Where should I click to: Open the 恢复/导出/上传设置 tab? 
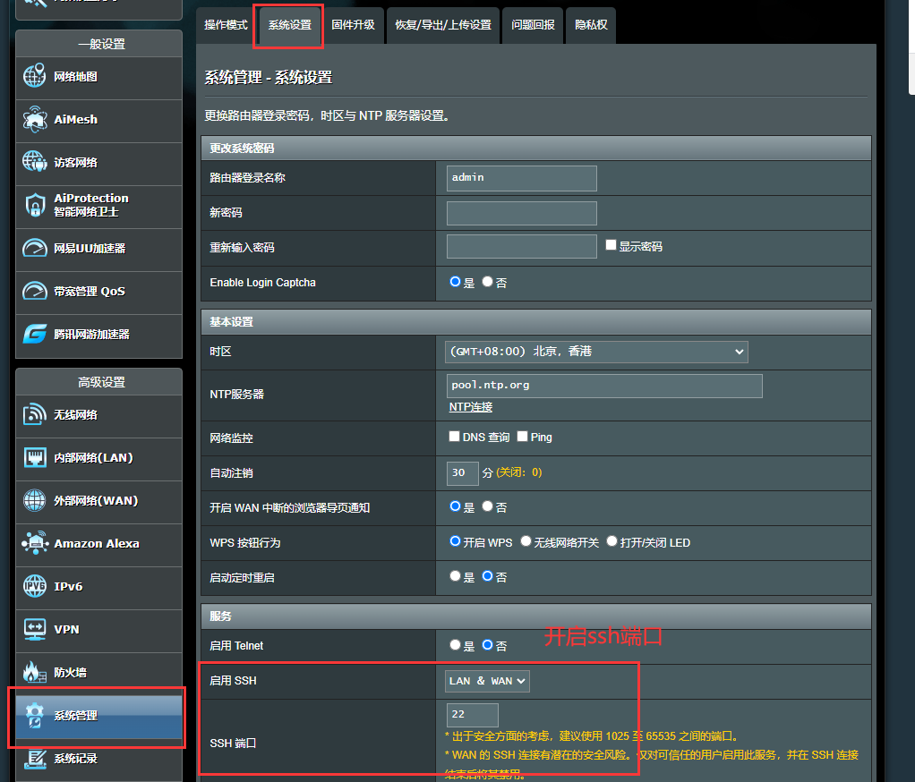(443, 25)
